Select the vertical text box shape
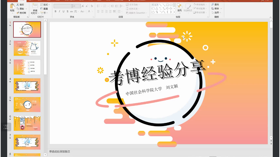Viewport: 280px width, 157px height. pyautogui.click(x=157, y=5)
